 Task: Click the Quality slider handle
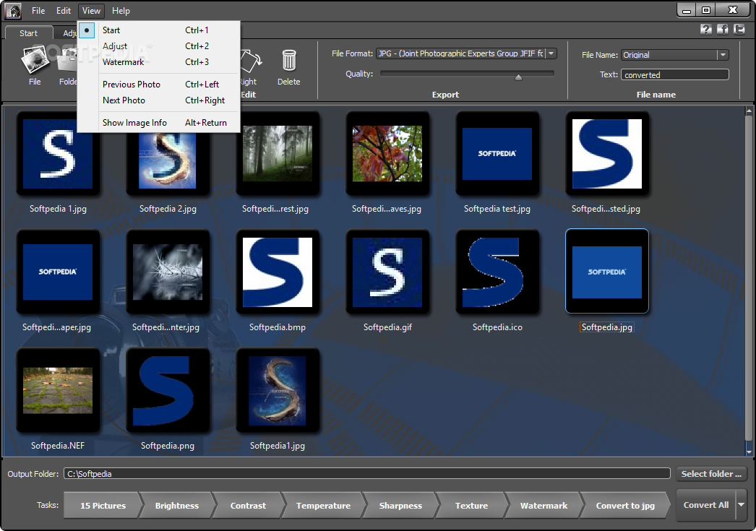[x=518, y=77]
